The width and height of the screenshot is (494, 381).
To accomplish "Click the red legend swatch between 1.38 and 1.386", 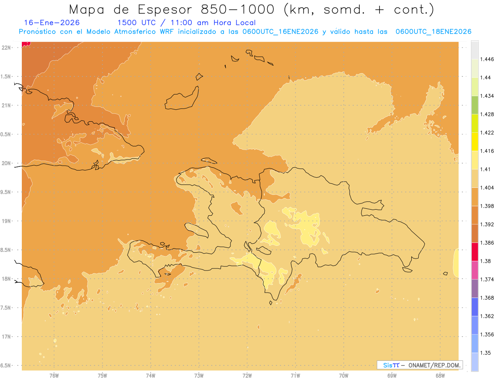I will (475, 252).
